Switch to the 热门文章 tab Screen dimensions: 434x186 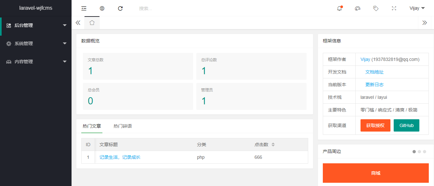click(92, 126)
